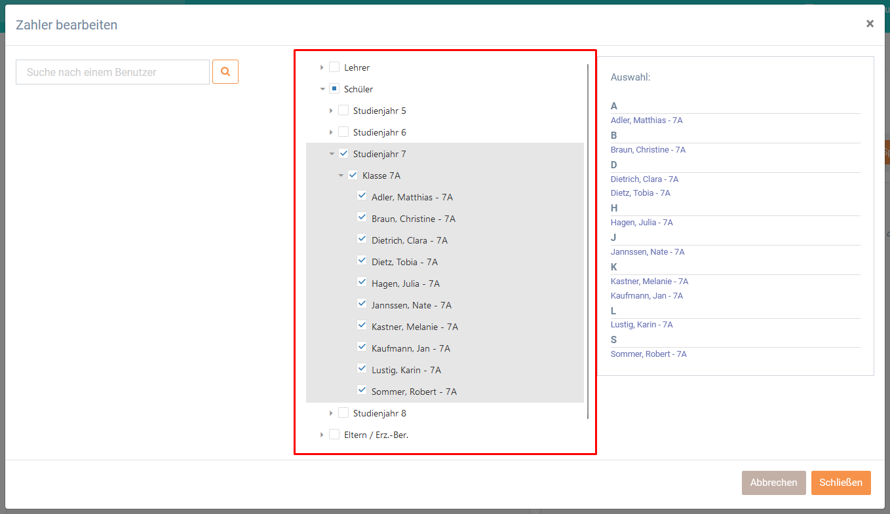The width and height of the screenshot is (890, 514).
Task: Focus the 'Suche nach einem Benutzer' field
Action: (x=113, y=72)
